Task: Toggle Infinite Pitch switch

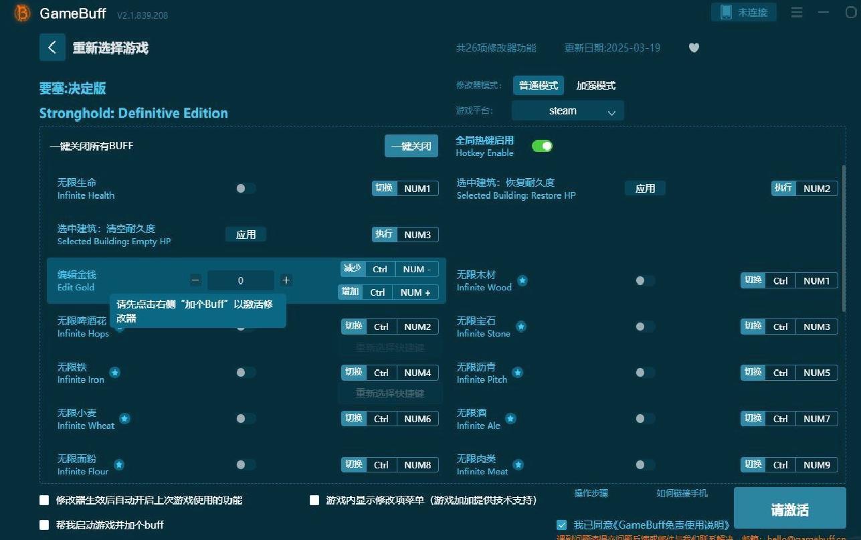Action: pos(645,372)
